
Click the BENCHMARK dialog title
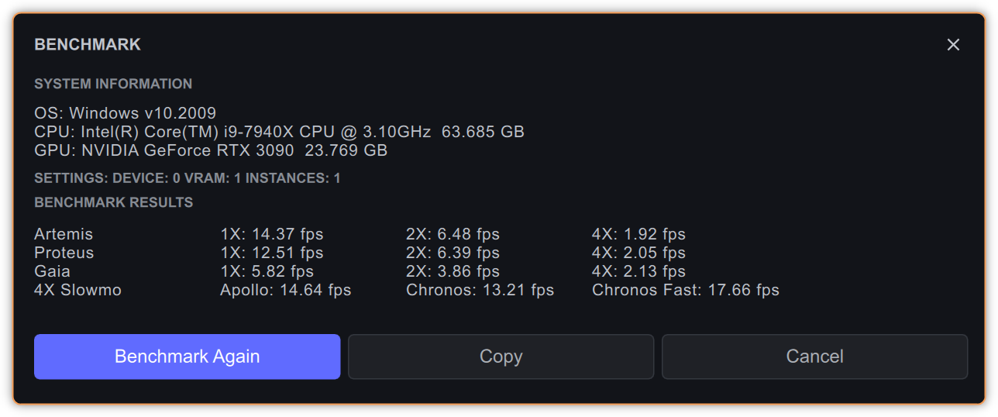[x=88, y=45]
